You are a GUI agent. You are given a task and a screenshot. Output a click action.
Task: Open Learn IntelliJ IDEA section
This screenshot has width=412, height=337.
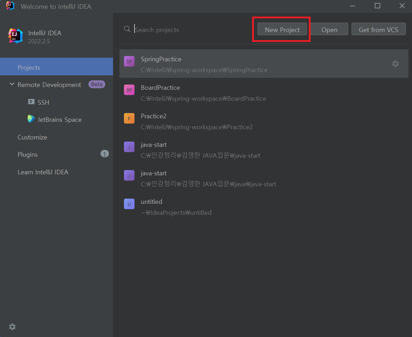coord(43,172)
